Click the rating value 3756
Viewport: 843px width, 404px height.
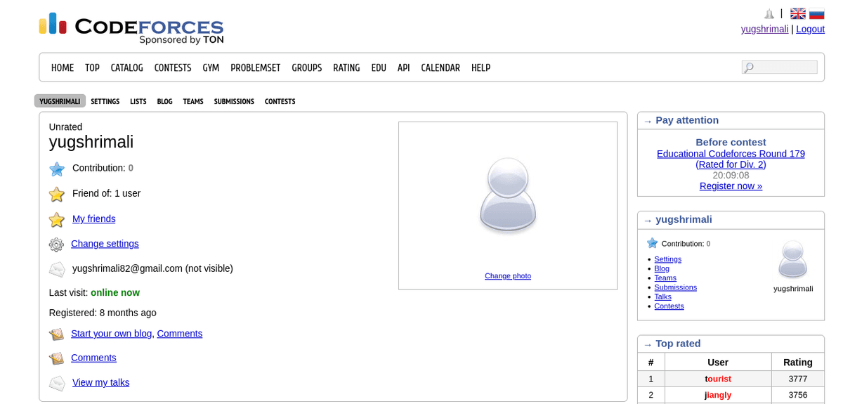click(x=798, y=395)
